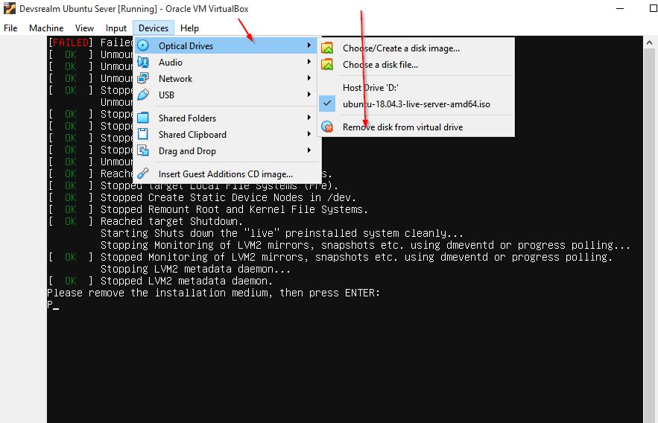This screenshot has width=658, height=423.
Task: Click 'Reached target Shutdown.' console line
Action: 171,221
